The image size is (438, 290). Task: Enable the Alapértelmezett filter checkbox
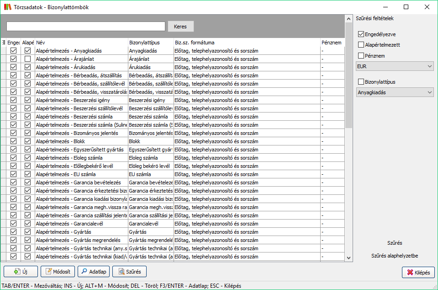point(361,45)
